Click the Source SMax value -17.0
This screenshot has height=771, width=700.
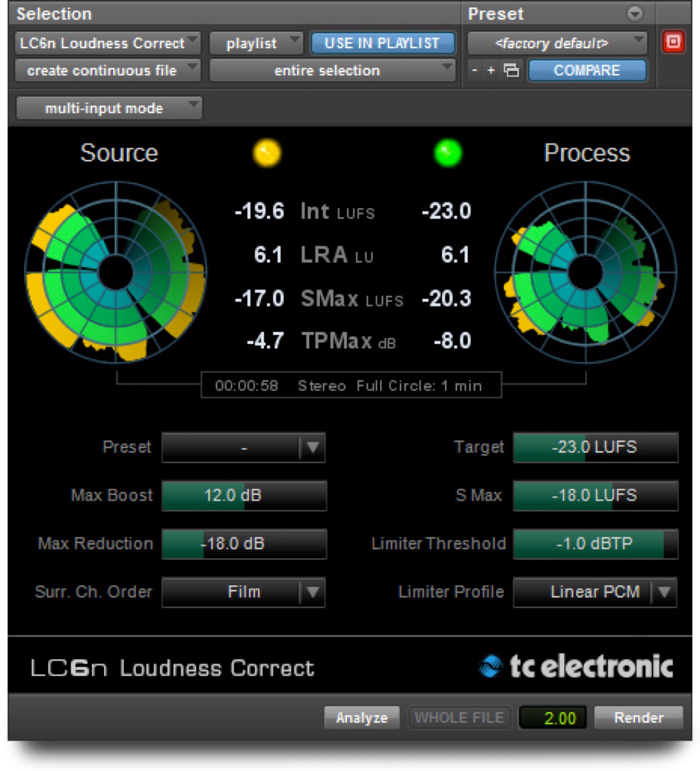pos(260,298)
